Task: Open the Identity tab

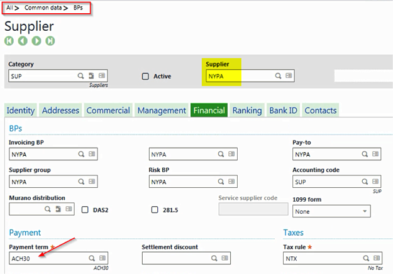Action: click(20, 111)
